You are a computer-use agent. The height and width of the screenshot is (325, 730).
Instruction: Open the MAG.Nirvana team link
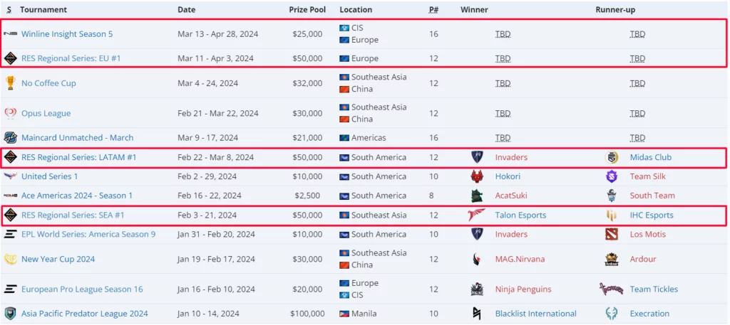coord(520,260)
